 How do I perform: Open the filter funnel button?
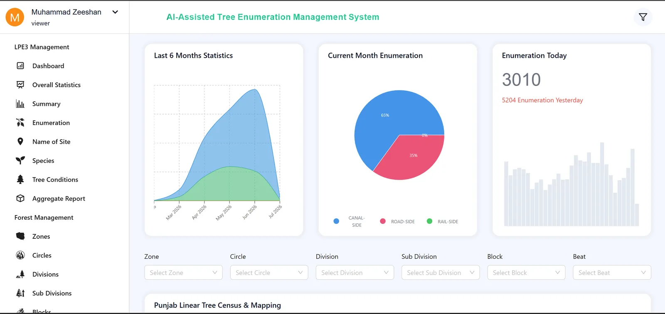643,17
